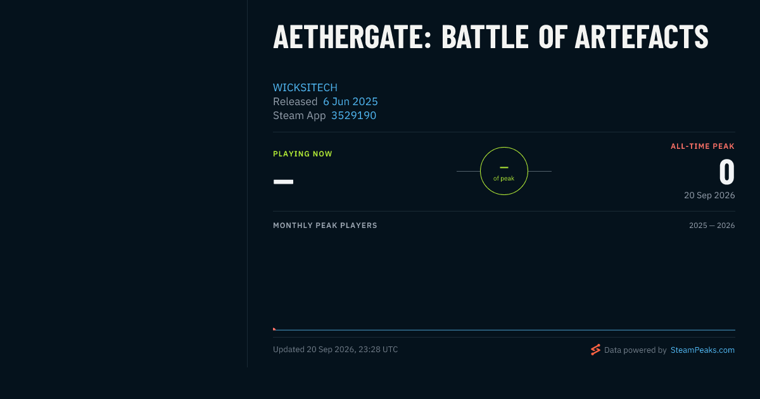Click the green 'of peak' circle indicator

point(504,171)
